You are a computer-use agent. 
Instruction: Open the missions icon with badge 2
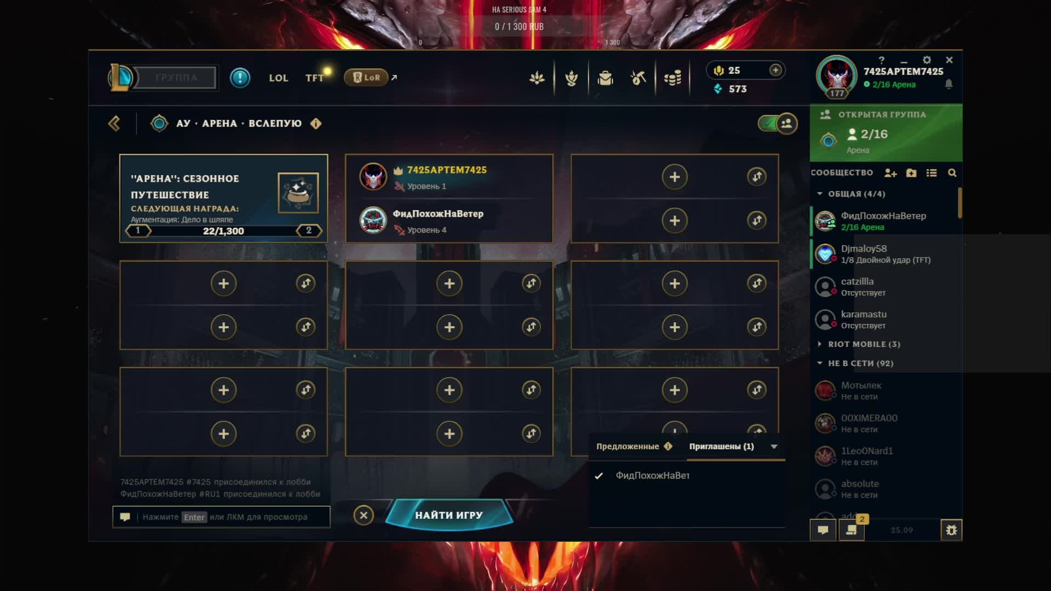pos(852,529)
